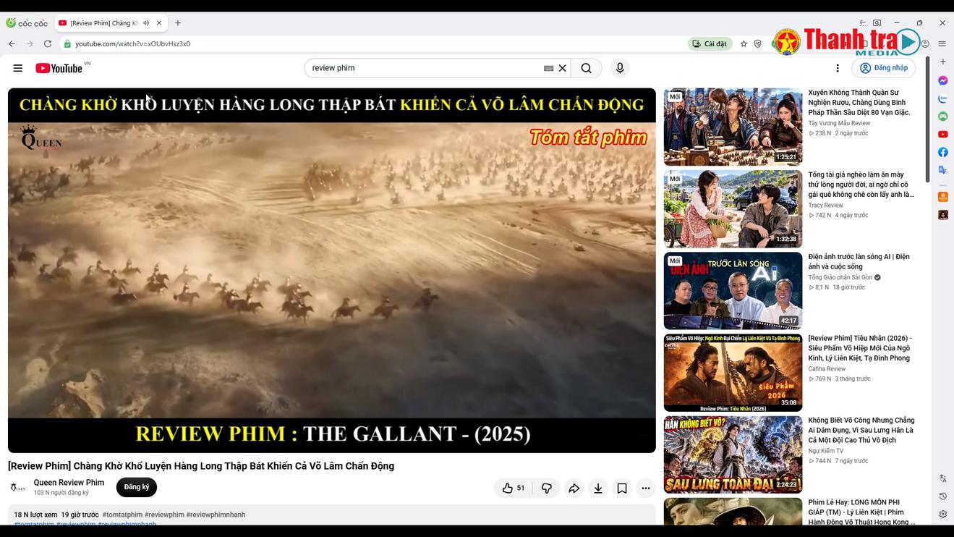Image resolution: width=954 pixels, height=537 pixels.
Task: Open YouTube settings three-dot menu
Action: [x=838, y=68]
